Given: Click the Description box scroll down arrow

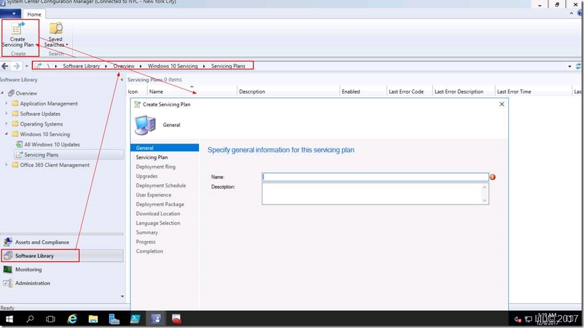Looking at the screenshot, I should coord(484,200).
